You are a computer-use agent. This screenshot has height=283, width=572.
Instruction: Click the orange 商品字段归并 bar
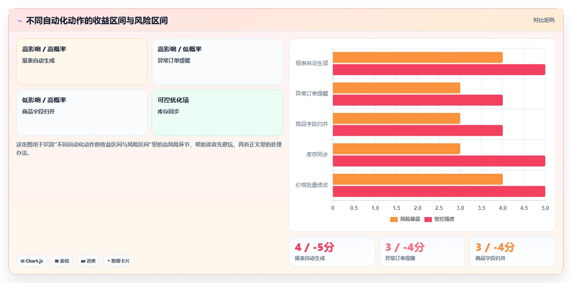coord(396,118)
